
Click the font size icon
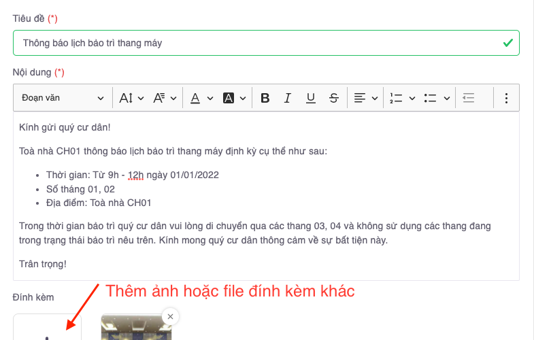pyautogui.click(x=126, y=98)
